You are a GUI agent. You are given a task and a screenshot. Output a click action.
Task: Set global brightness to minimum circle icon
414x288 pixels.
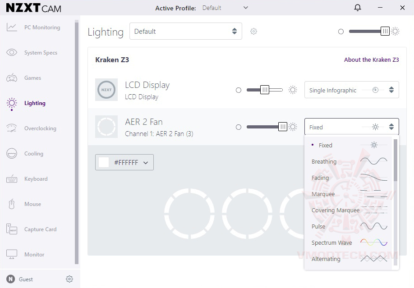(341, 32)
